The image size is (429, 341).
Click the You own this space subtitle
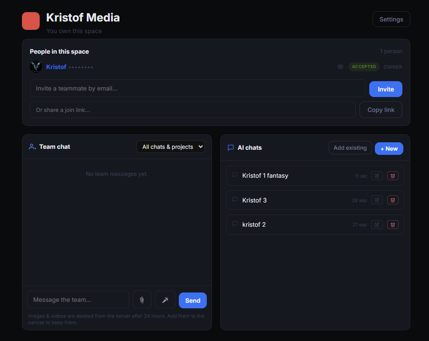74,31
